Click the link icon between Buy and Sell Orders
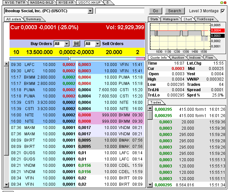 (76, 43)
